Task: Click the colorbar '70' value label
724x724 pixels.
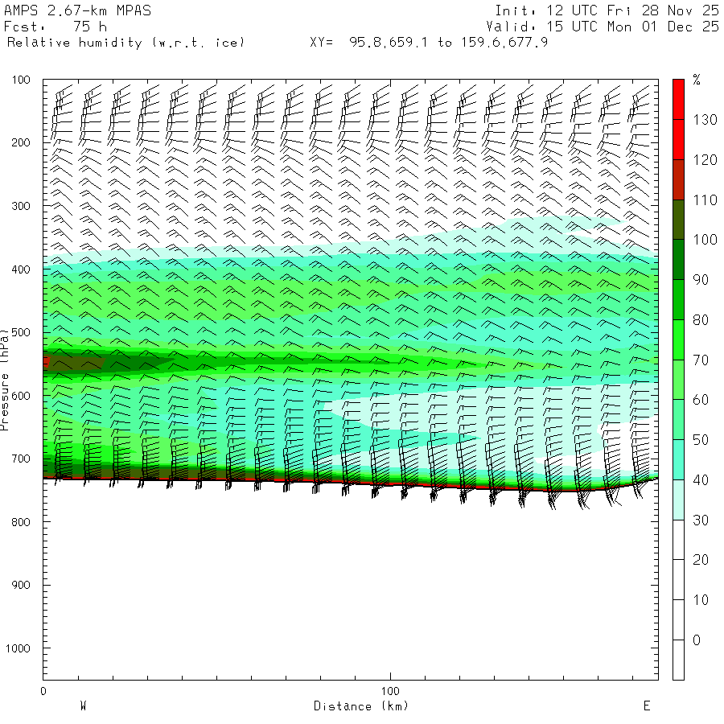Action: [x=701, y=360]
